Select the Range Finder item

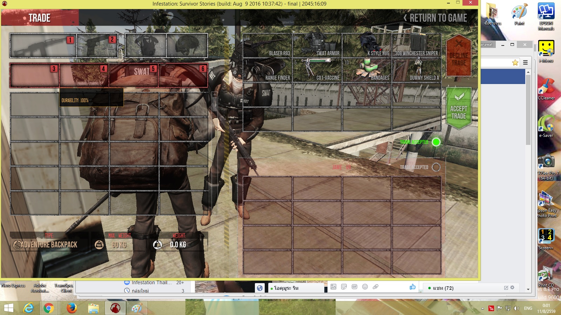268,70
